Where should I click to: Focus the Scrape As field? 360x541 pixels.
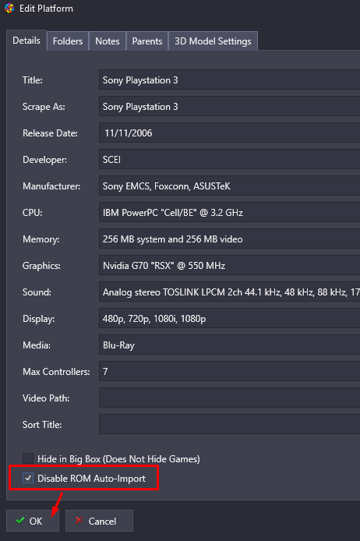230,106
